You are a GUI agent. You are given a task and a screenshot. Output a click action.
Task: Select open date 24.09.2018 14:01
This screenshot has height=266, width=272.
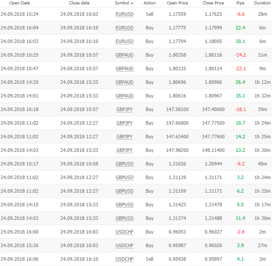coord(19,96)
